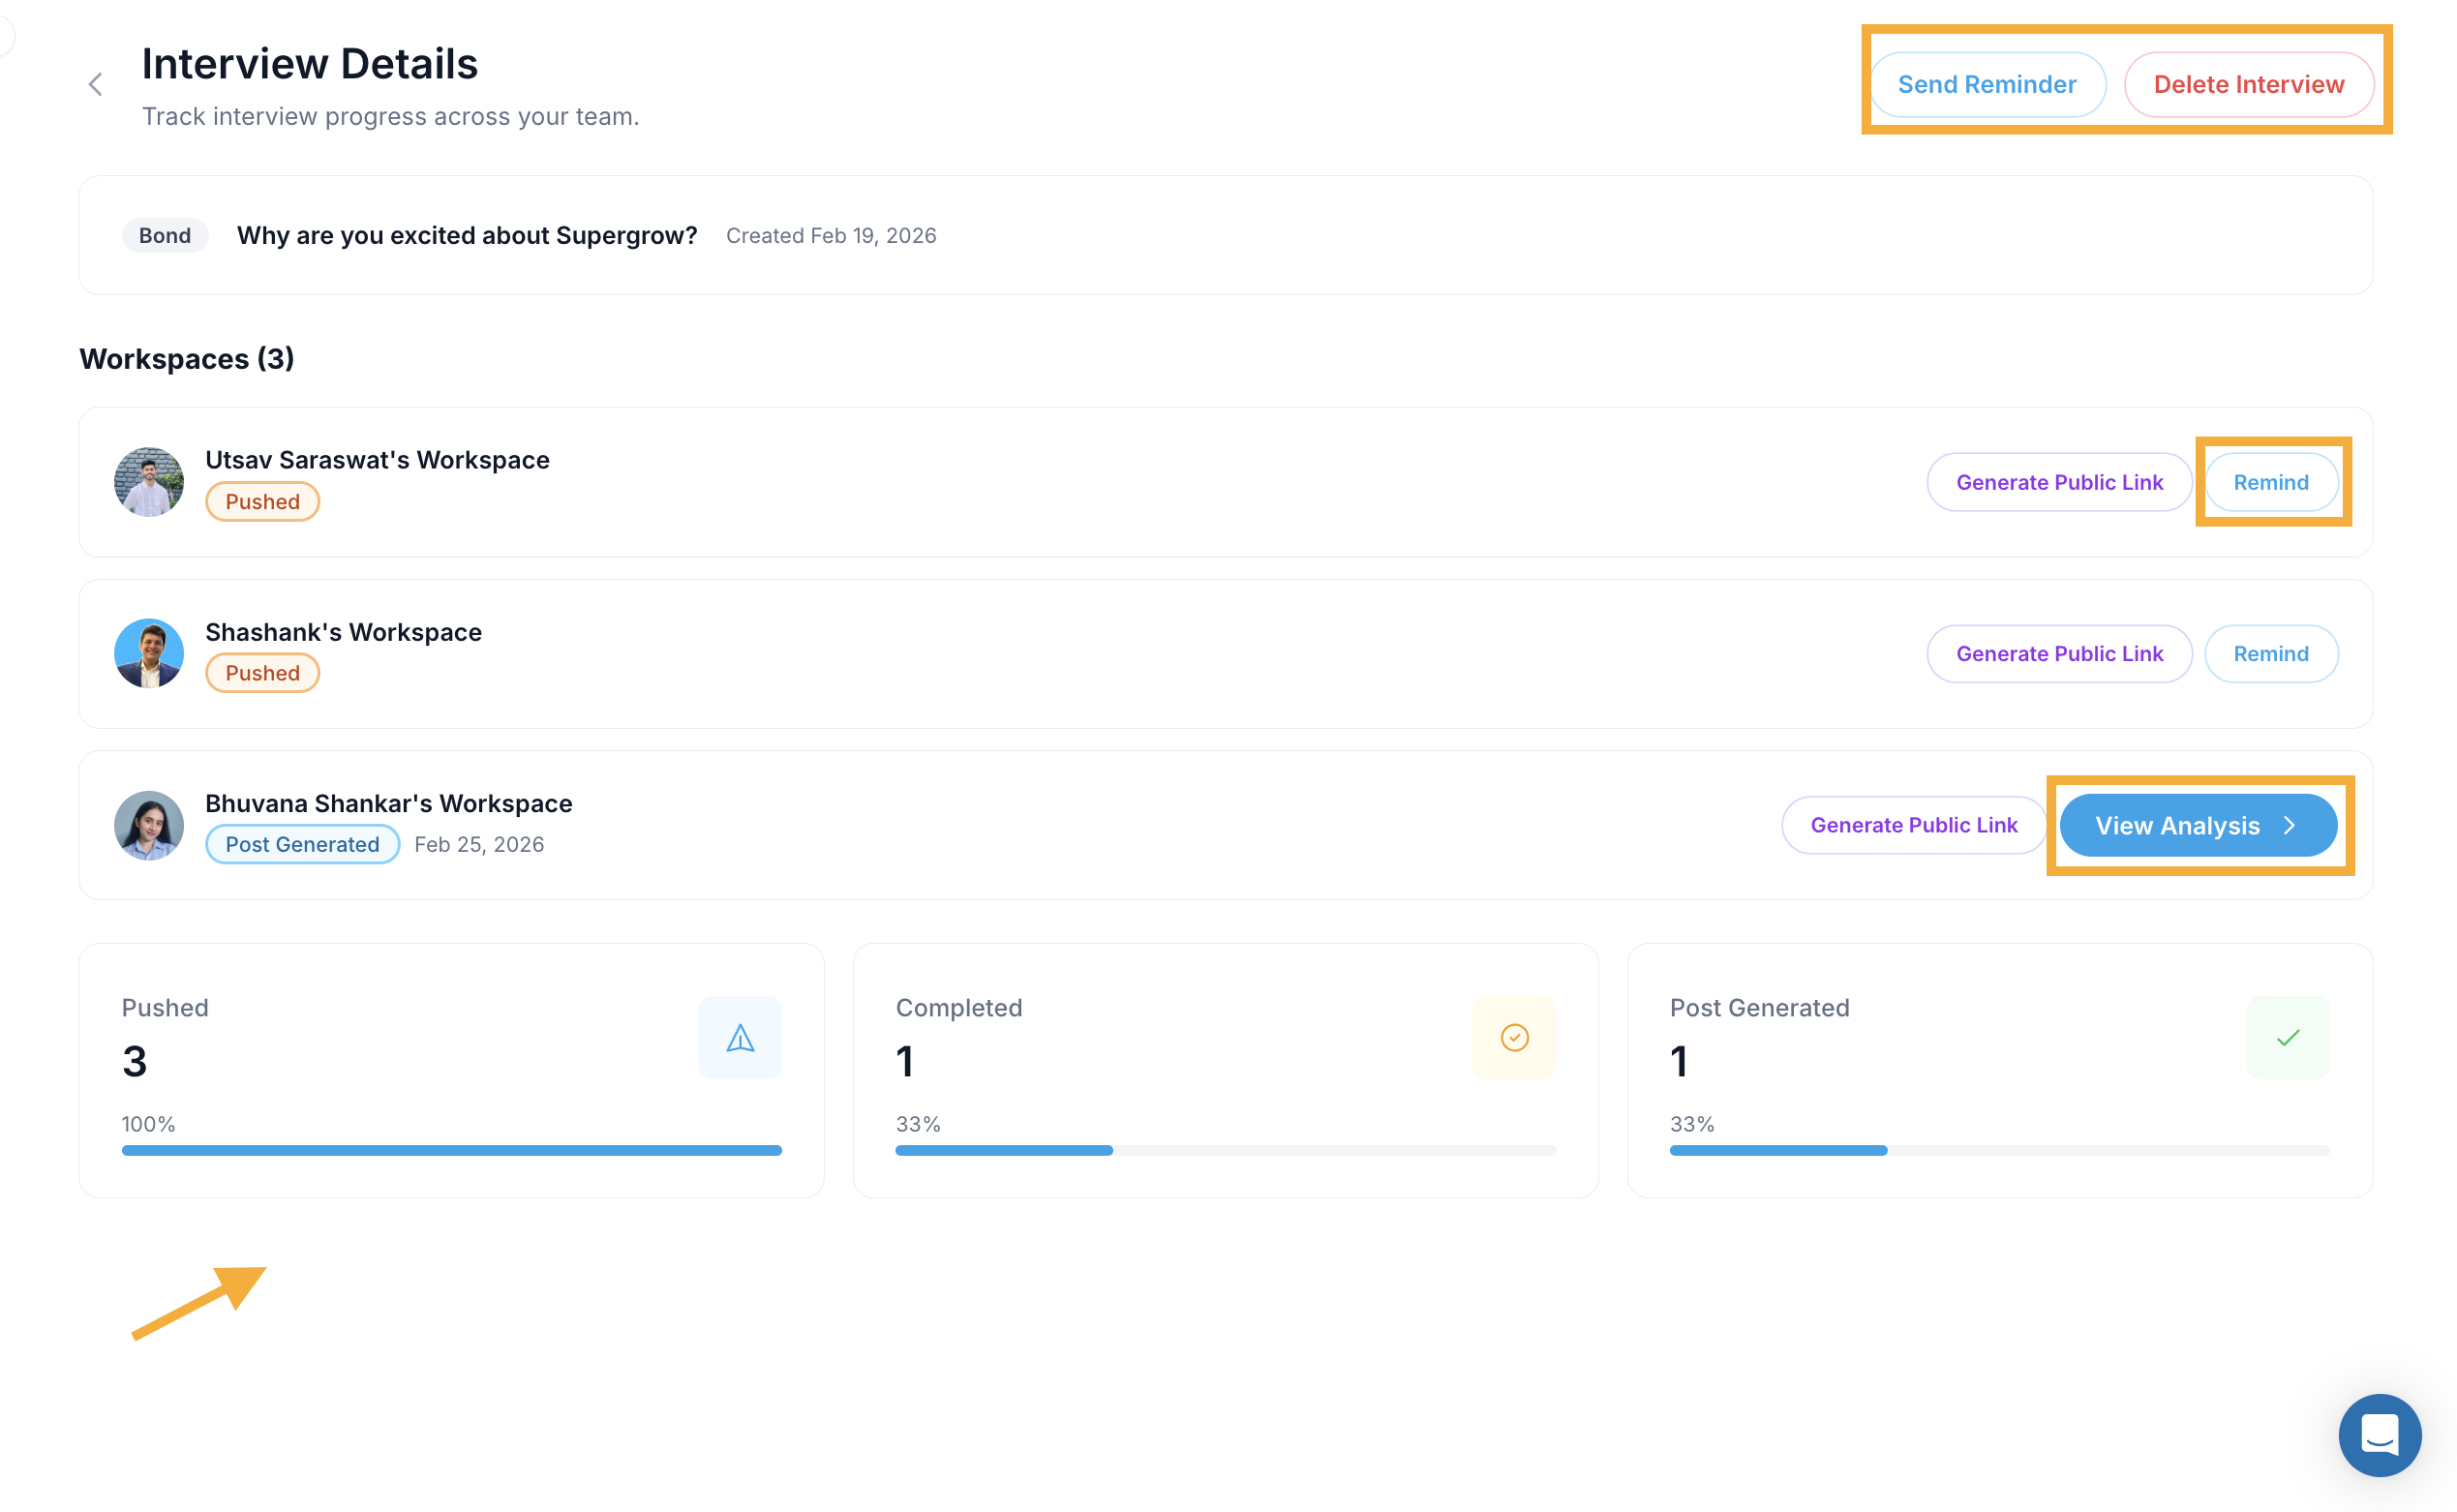Generate public link for Bhuvana Shankar's Workspace

(1914, 825)
